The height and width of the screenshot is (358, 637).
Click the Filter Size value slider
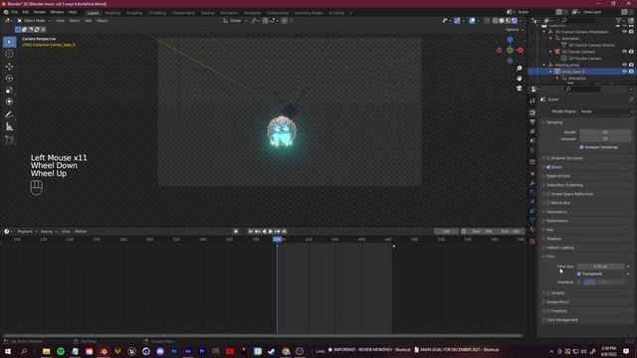600,267
